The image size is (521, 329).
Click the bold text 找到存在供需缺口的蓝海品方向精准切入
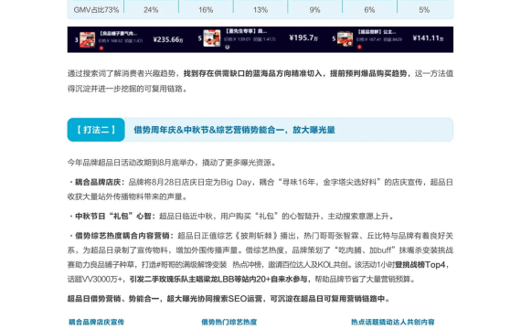pos(252,73)
